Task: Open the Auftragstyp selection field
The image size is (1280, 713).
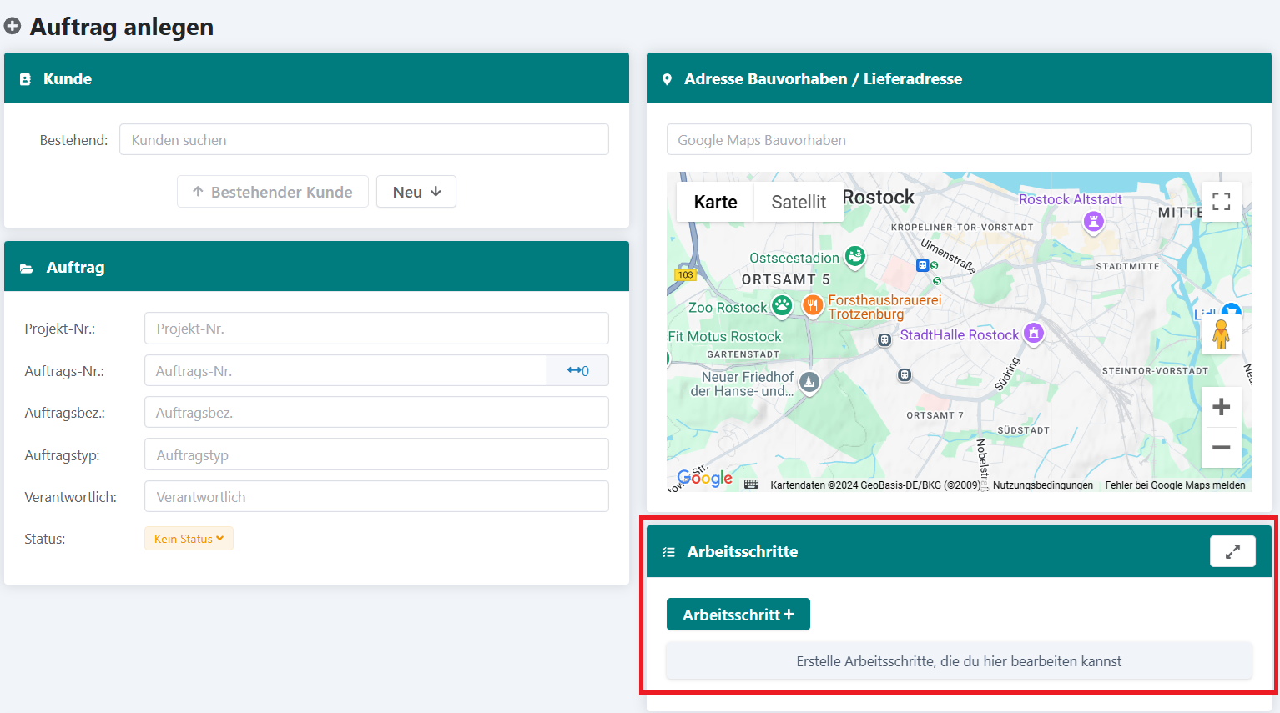Action: click(376, 455)
